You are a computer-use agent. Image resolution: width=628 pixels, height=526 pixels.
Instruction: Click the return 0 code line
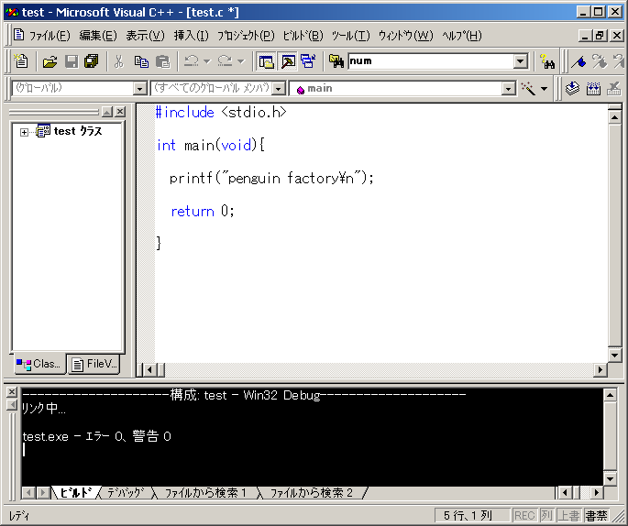203,211
